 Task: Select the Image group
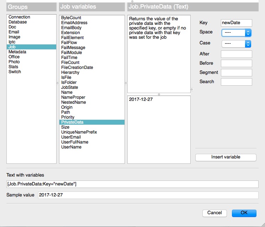coord(31,37)
